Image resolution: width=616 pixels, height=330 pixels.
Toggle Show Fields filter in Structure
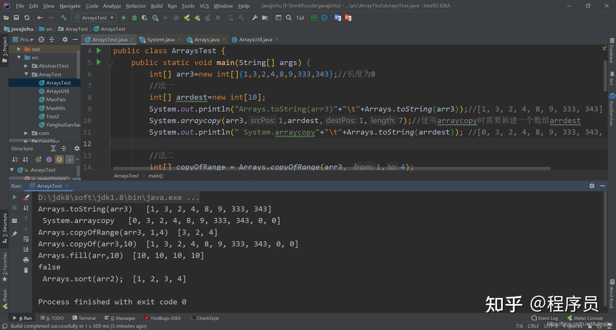point(59,159)
